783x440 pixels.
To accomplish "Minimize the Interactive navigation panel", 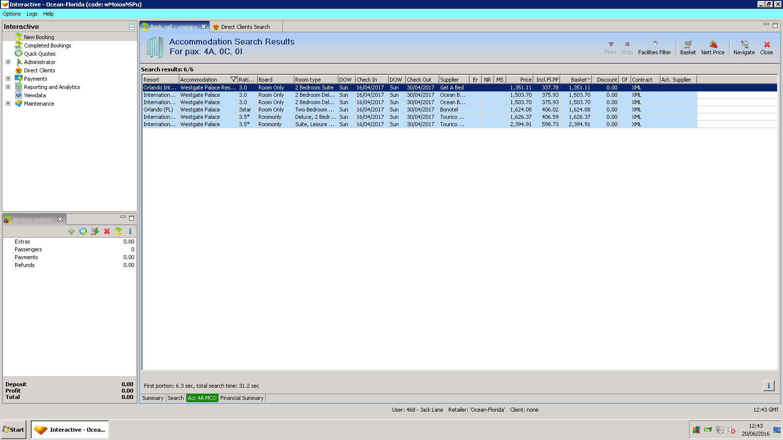I will (132, 27).
